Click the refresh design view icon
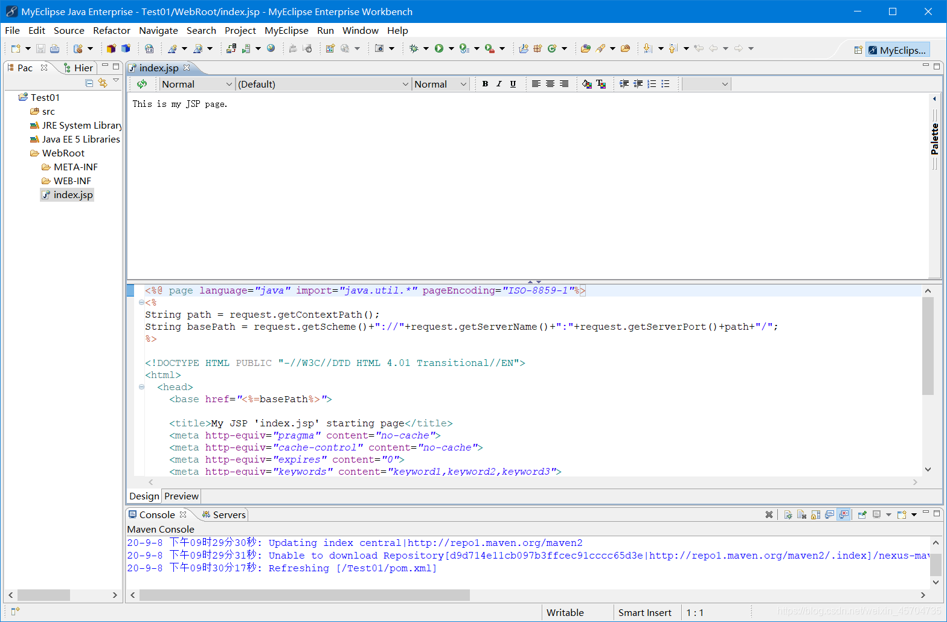The image size is (947, 622). (142, 84)
